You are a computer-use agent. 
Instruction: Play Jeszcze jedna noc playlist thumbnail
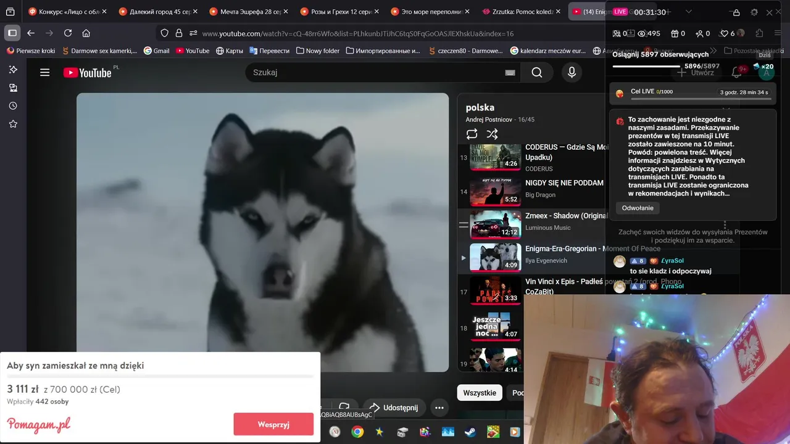pyautogui.click(x=496, y=326)
